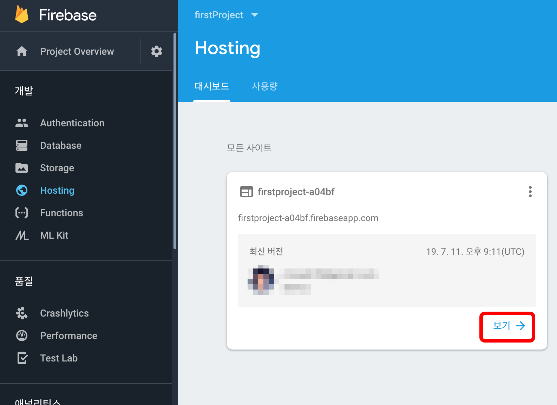Screen dimensions: 557x405
Task: Open firstproject-a04bf.firebaseapp.com link
Action: click(308, 218)
